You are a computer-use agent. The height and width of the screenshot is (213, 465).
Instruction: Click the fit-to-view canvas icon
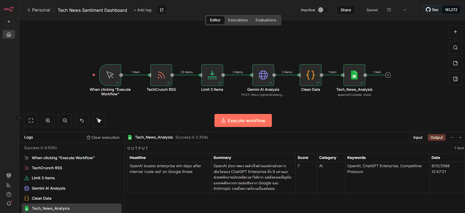click(31, 120)
